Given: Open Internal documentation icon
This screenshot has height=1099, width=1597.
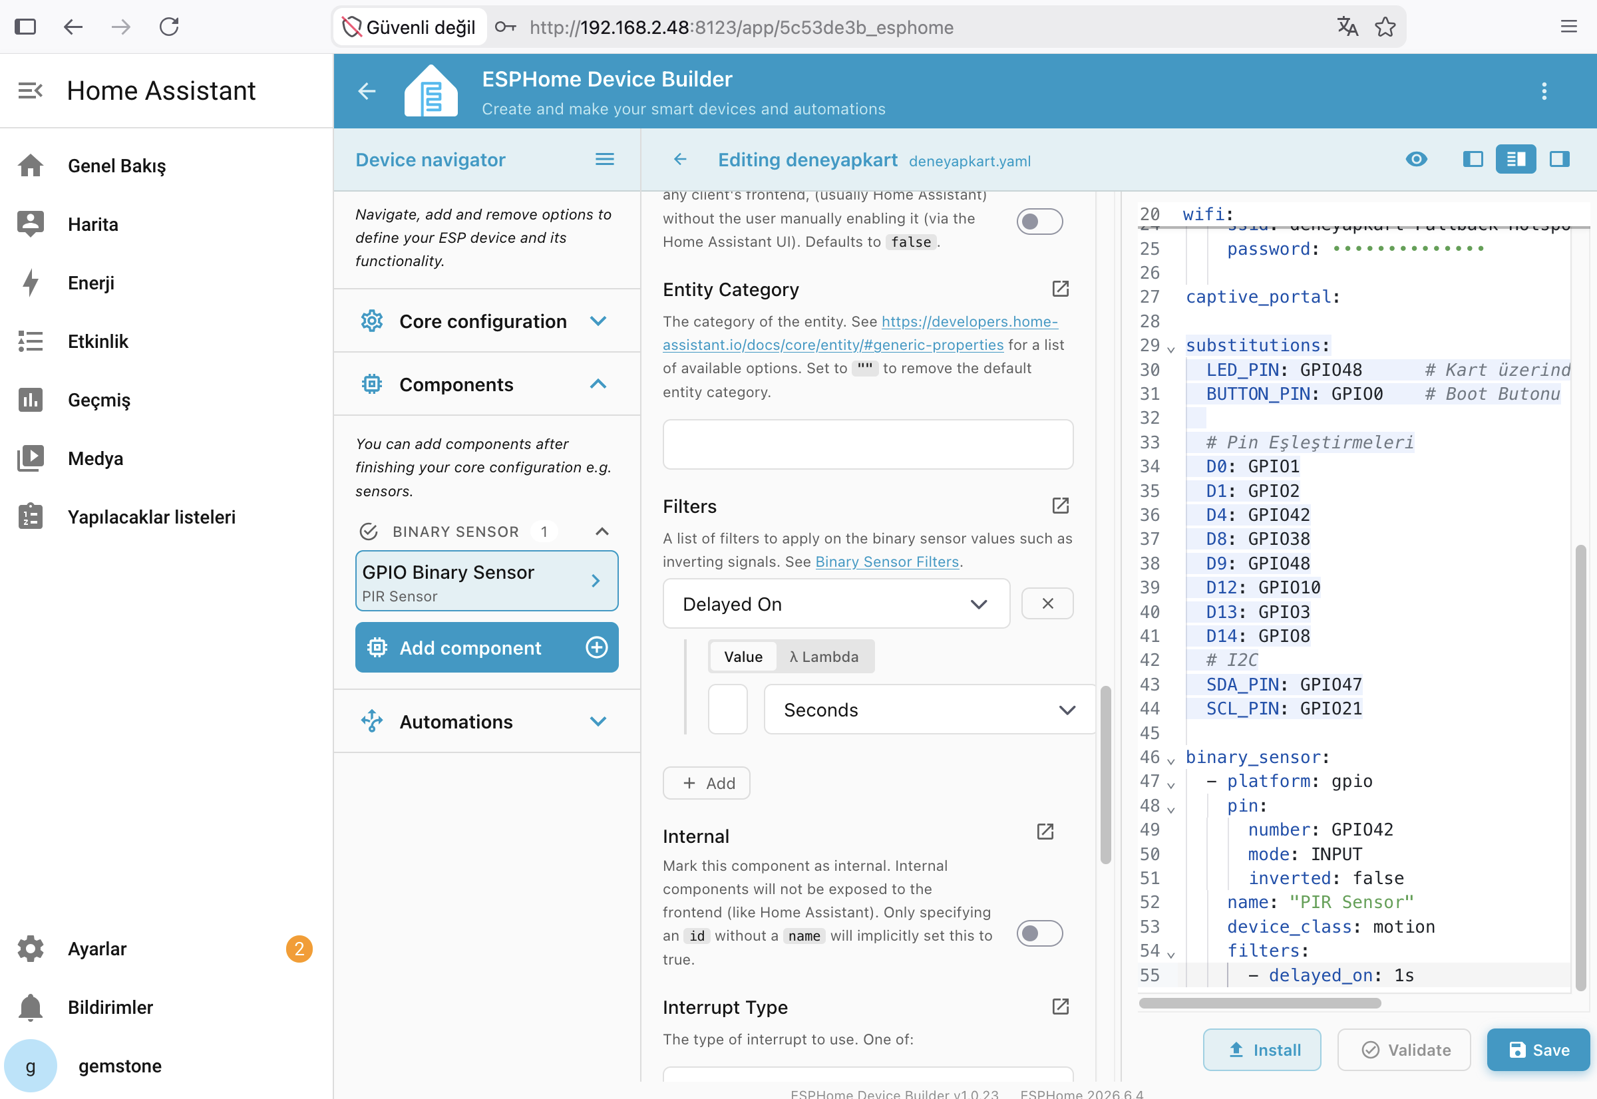Looking at the screenshot, I should point(1045,832).
